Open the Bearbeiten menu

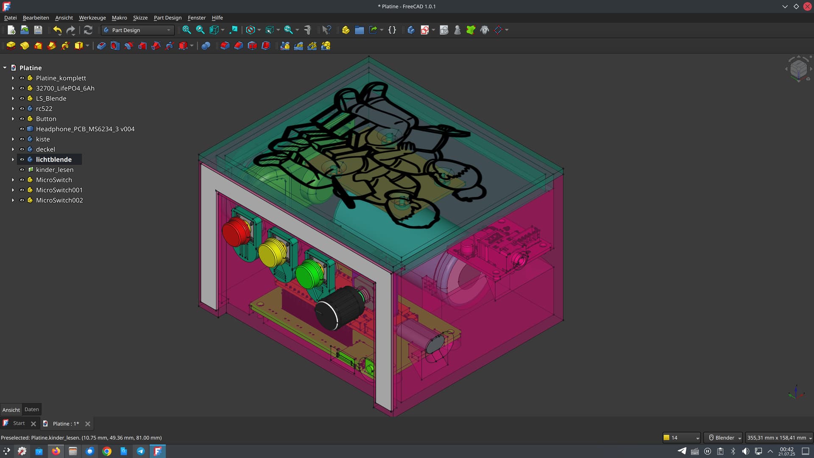[x=36, y=18]
